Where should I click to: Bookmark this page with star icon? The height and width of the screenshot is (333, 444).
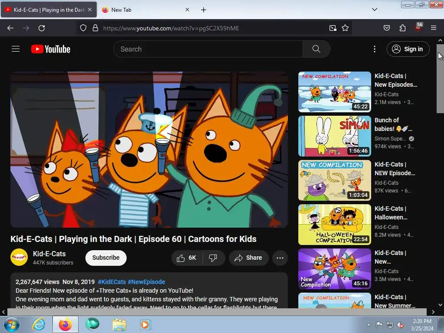[x=345, y=28]
